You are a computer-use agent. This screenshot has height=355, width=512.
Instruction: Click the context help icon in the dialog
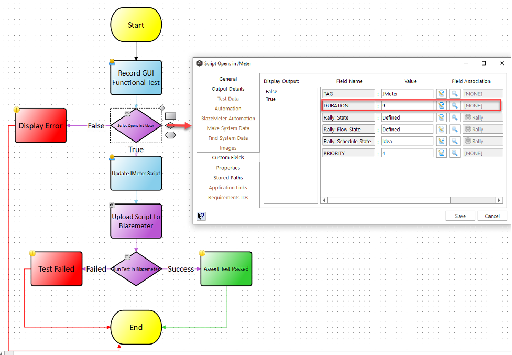[x=201, y=216]
